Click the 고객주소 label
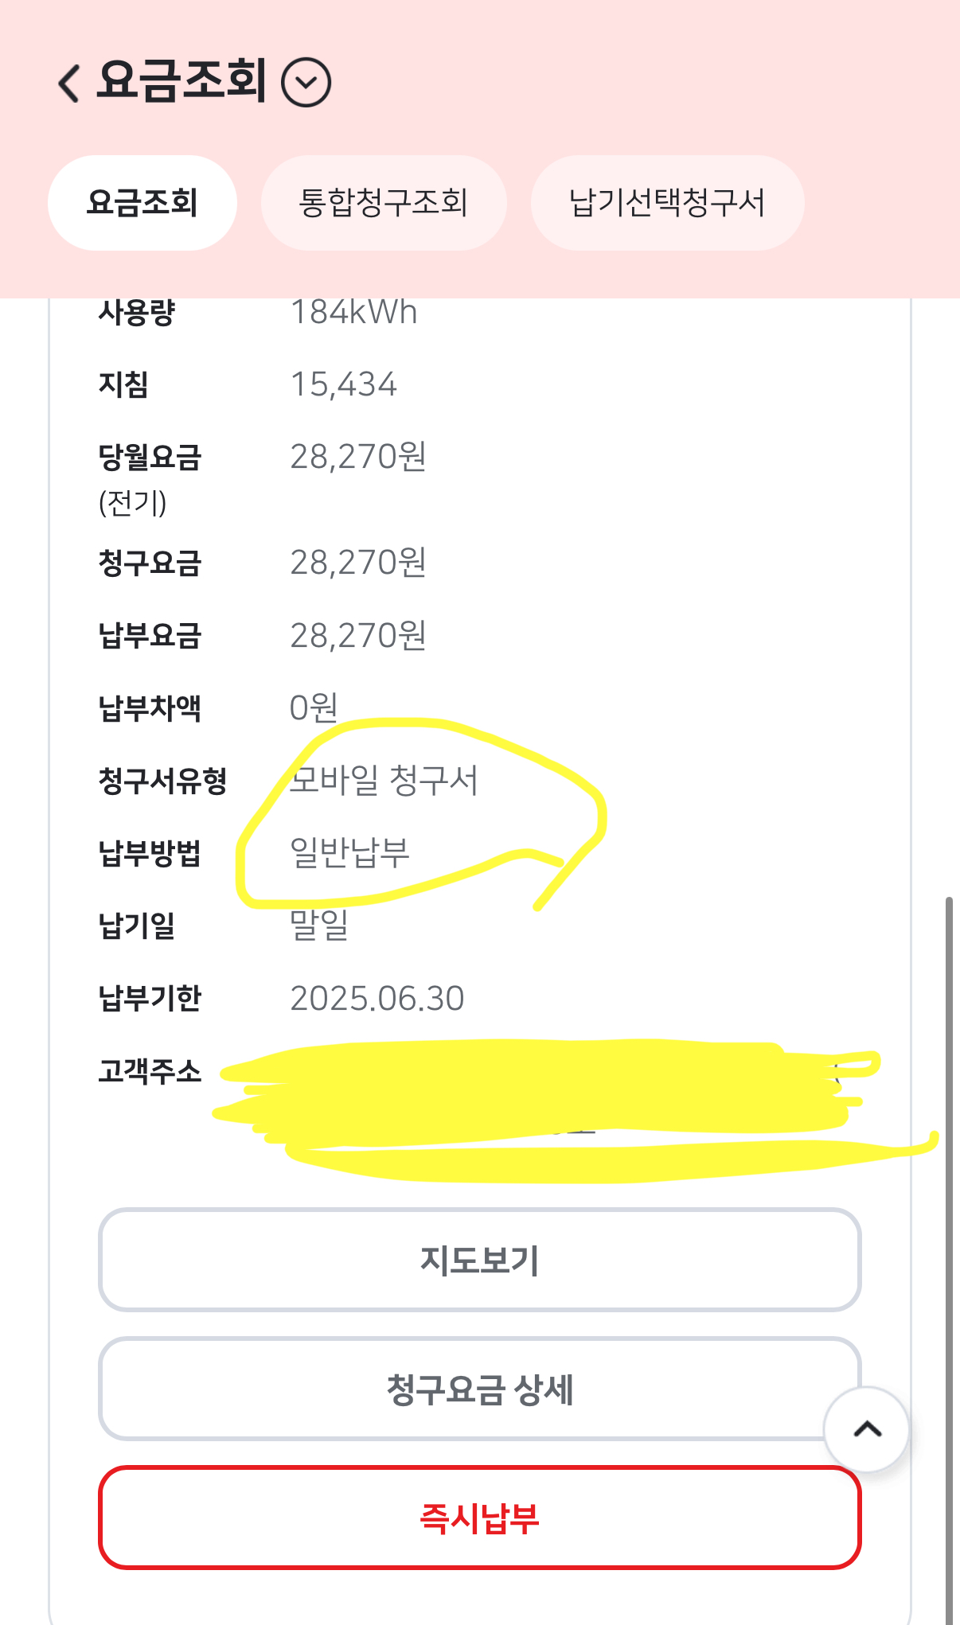The height and width of the screenshot is (1625, 960). pos(150,1071)
